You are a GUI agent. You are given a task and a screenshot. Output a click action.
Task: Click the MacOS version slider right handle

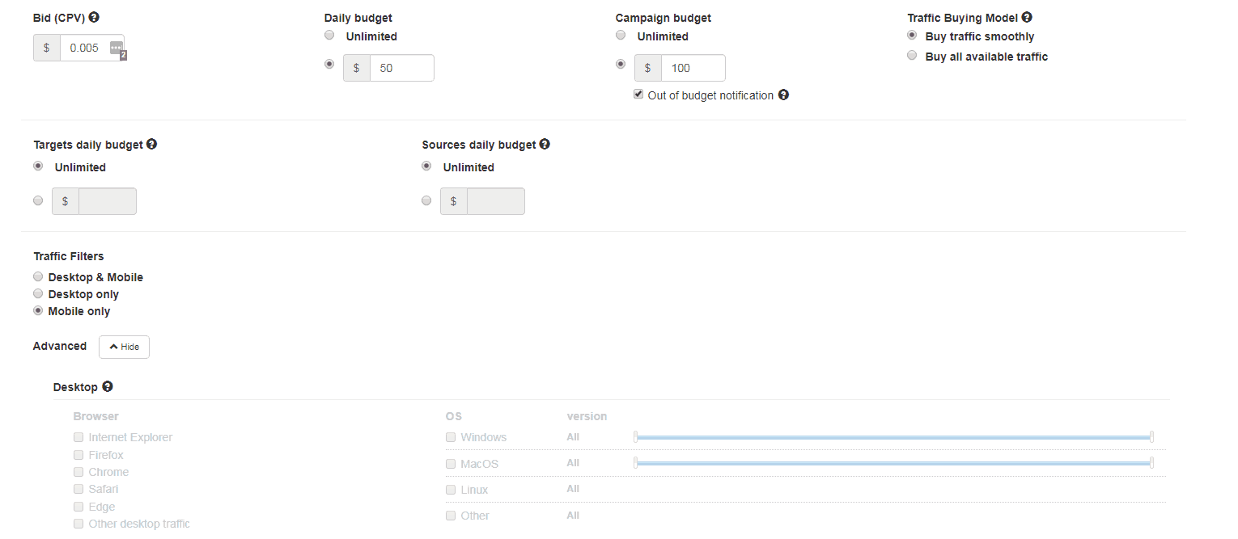1151,463
